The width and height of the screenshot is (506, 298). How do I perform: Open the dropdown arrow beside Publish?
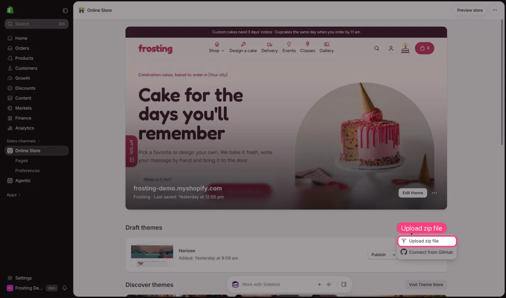[x=393, y=255]
